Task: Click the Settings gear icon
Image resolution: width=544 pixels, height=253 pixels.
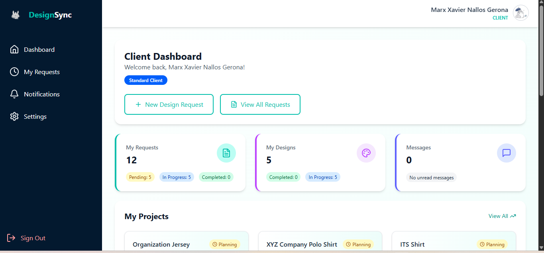Action: (x=14, y=116)
